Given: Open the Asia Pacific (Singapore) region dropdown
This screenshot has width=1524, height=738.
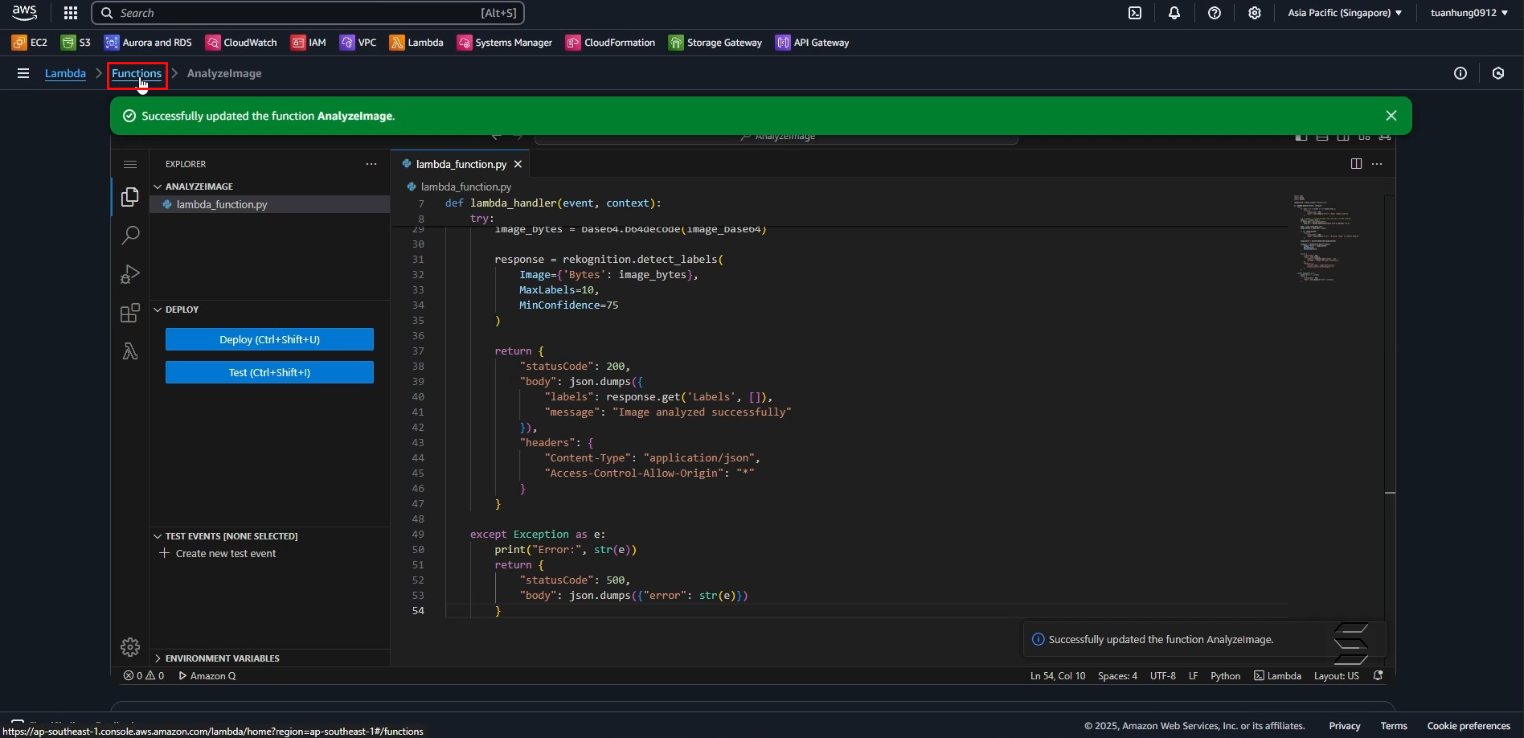Looking at the screenshot, I should click(x=1345, y=13).
